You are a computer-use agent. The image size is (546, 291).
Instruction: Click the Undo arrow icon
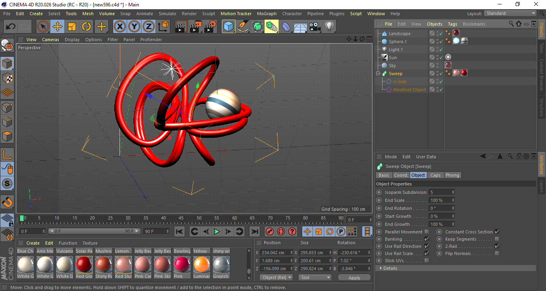click(x=10, y=27)
